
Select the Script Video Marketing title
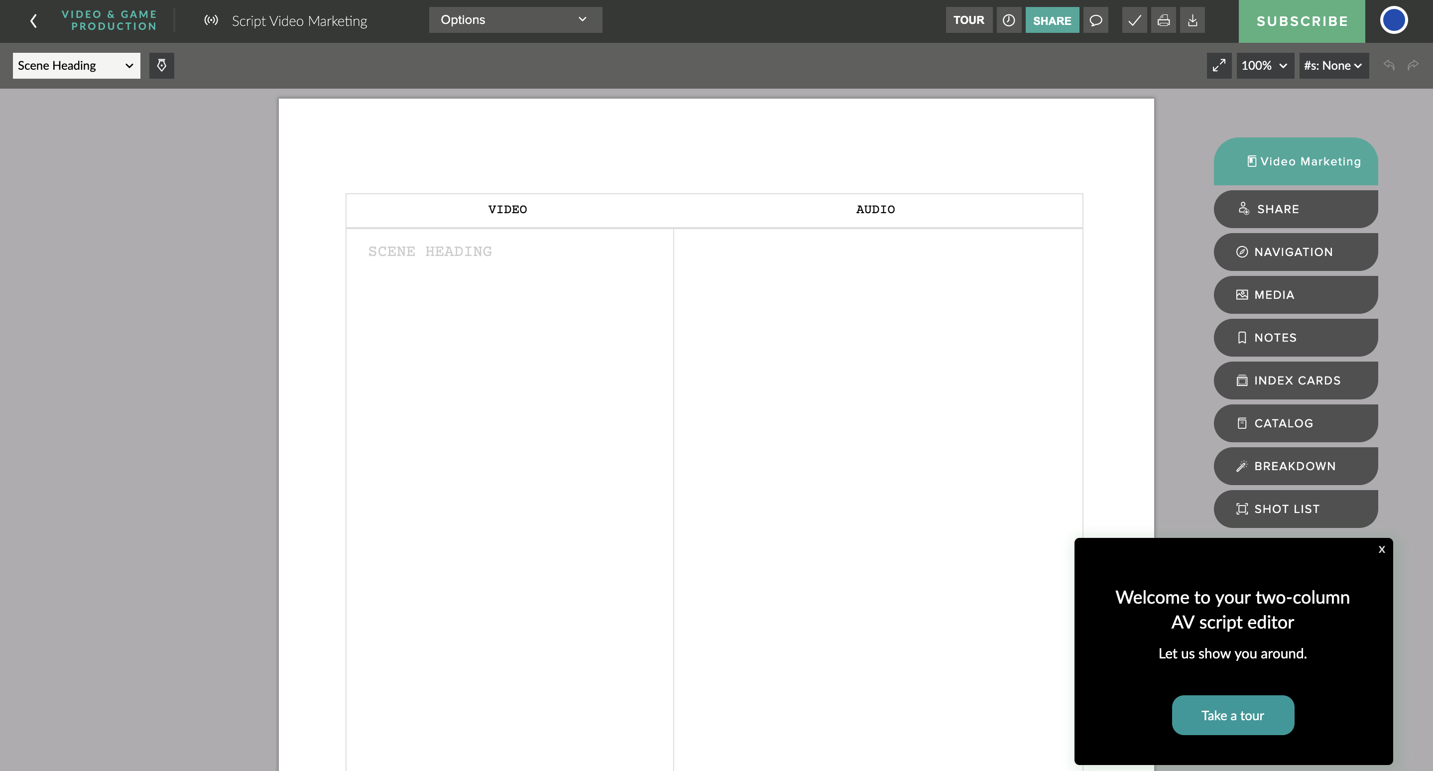(x=299, y=21)
